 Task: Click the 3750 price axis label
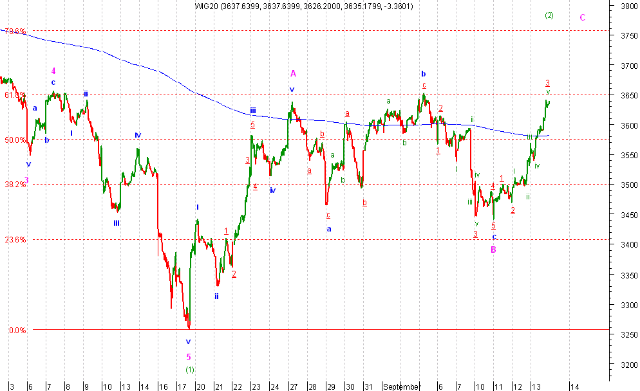click(x=629, y=36)
